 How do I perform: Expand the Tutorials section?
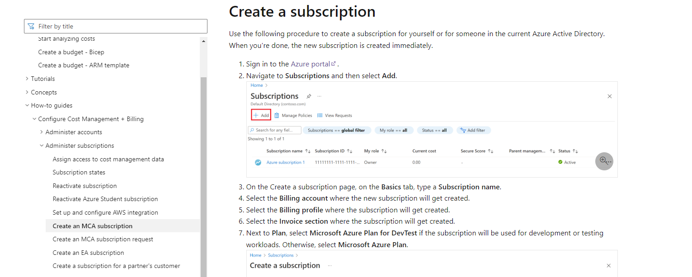tap(28, 79)
